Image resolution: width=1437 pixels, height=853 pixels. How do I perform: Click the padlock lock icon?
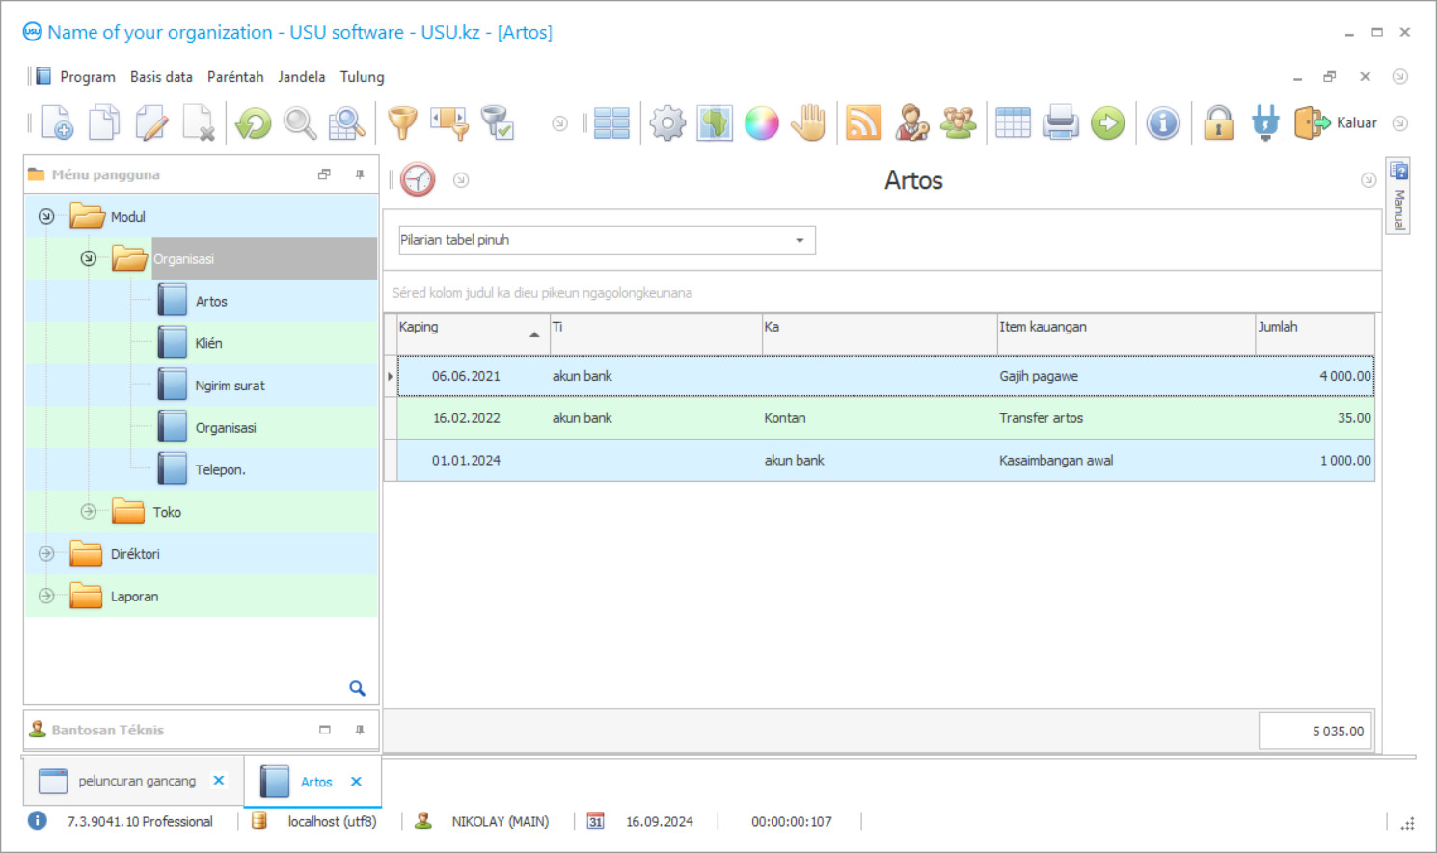pos(1218,123)
